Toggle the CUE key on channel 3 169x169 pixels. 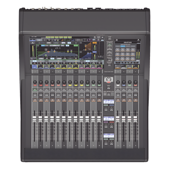pos(46,95)
